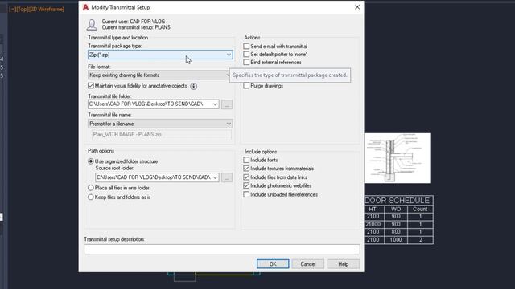Screen dimensions: 515x289
Task: Click the Transmittal setup description field
Action: point(222,250)
